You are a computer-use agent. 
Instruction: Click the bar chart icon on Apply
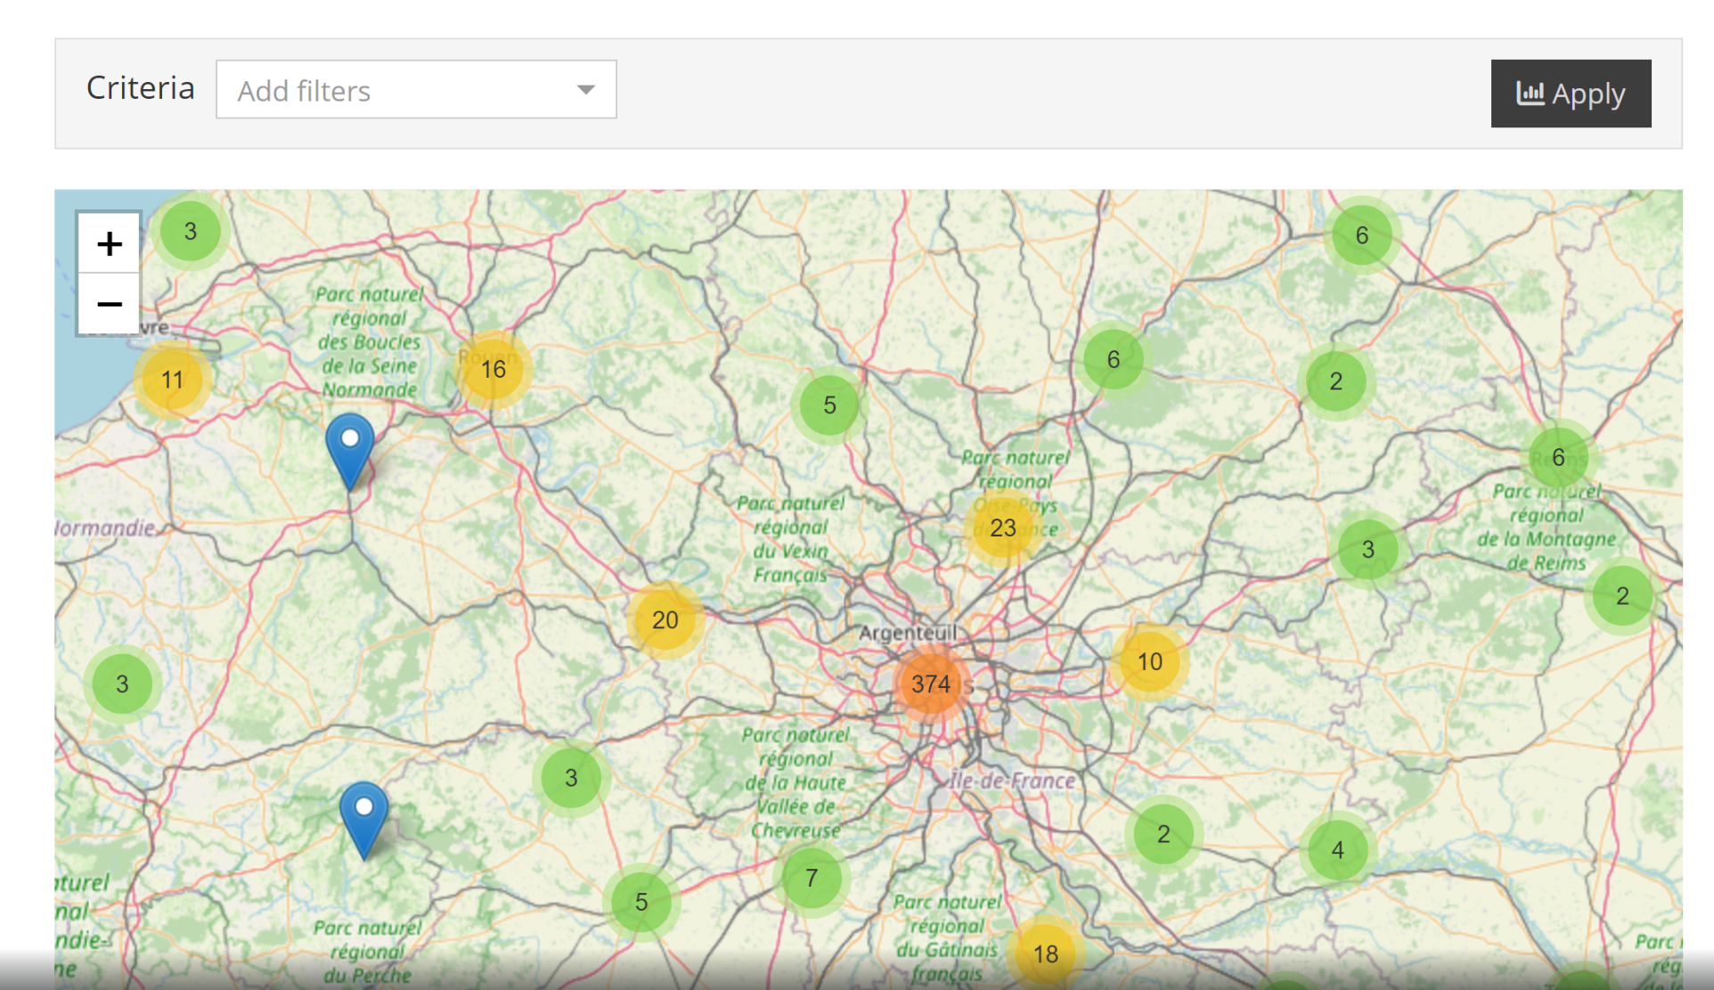[x=1530, y=93]
